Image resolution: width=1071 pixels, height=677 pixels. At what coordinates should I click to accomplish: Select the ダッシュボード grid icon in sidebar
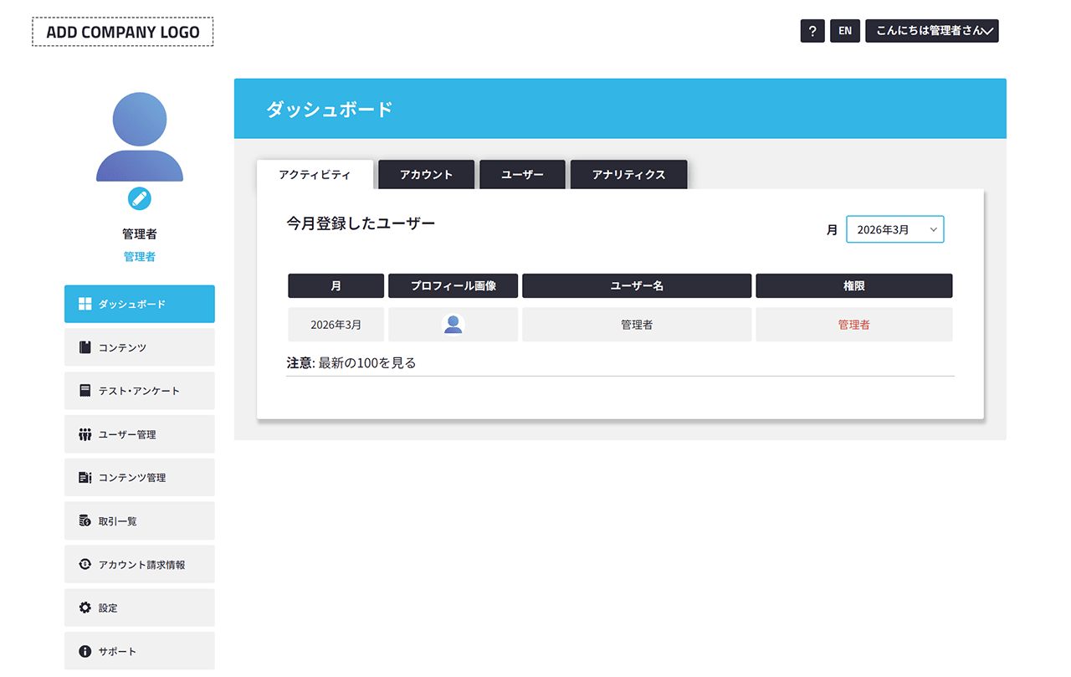(x=85, y=304)
